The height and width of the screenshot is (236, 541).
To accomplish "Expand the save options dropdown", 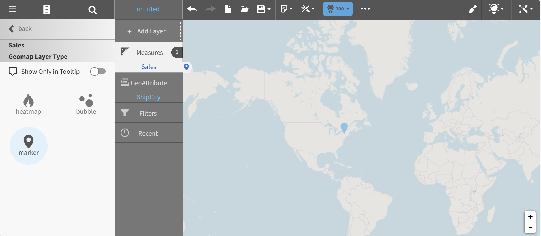I will point(264,9).
